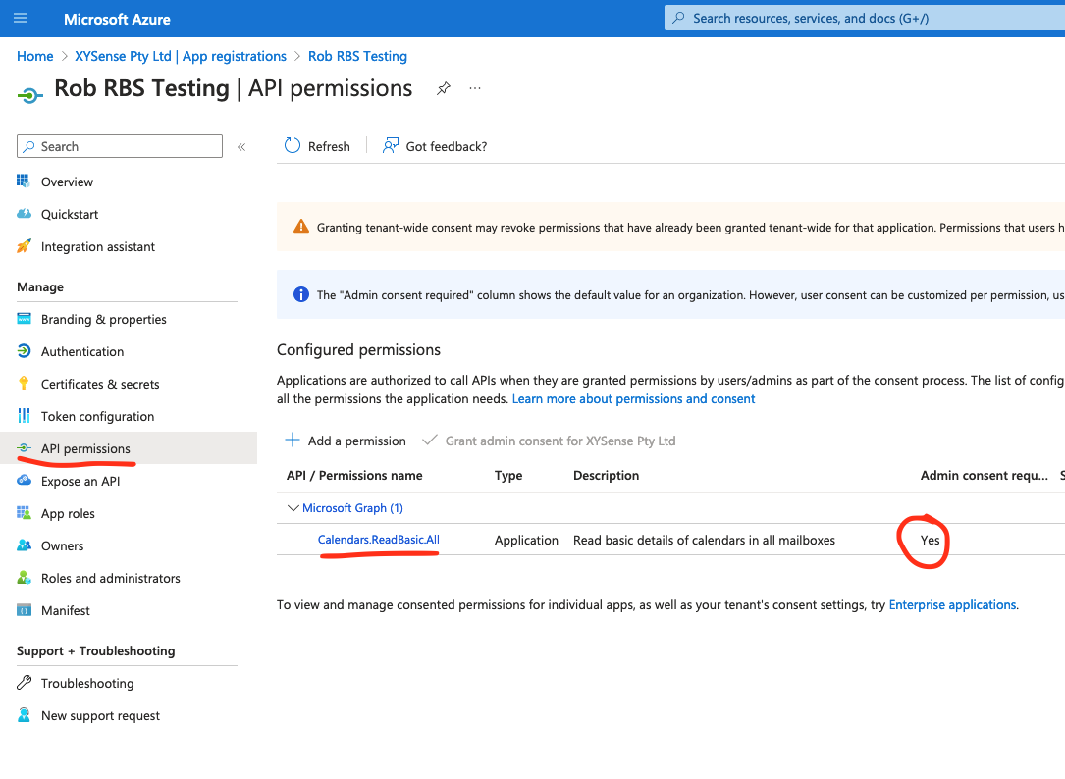Click the Refresh button label
The image size is (1065, 779).
tap(329, 147)
